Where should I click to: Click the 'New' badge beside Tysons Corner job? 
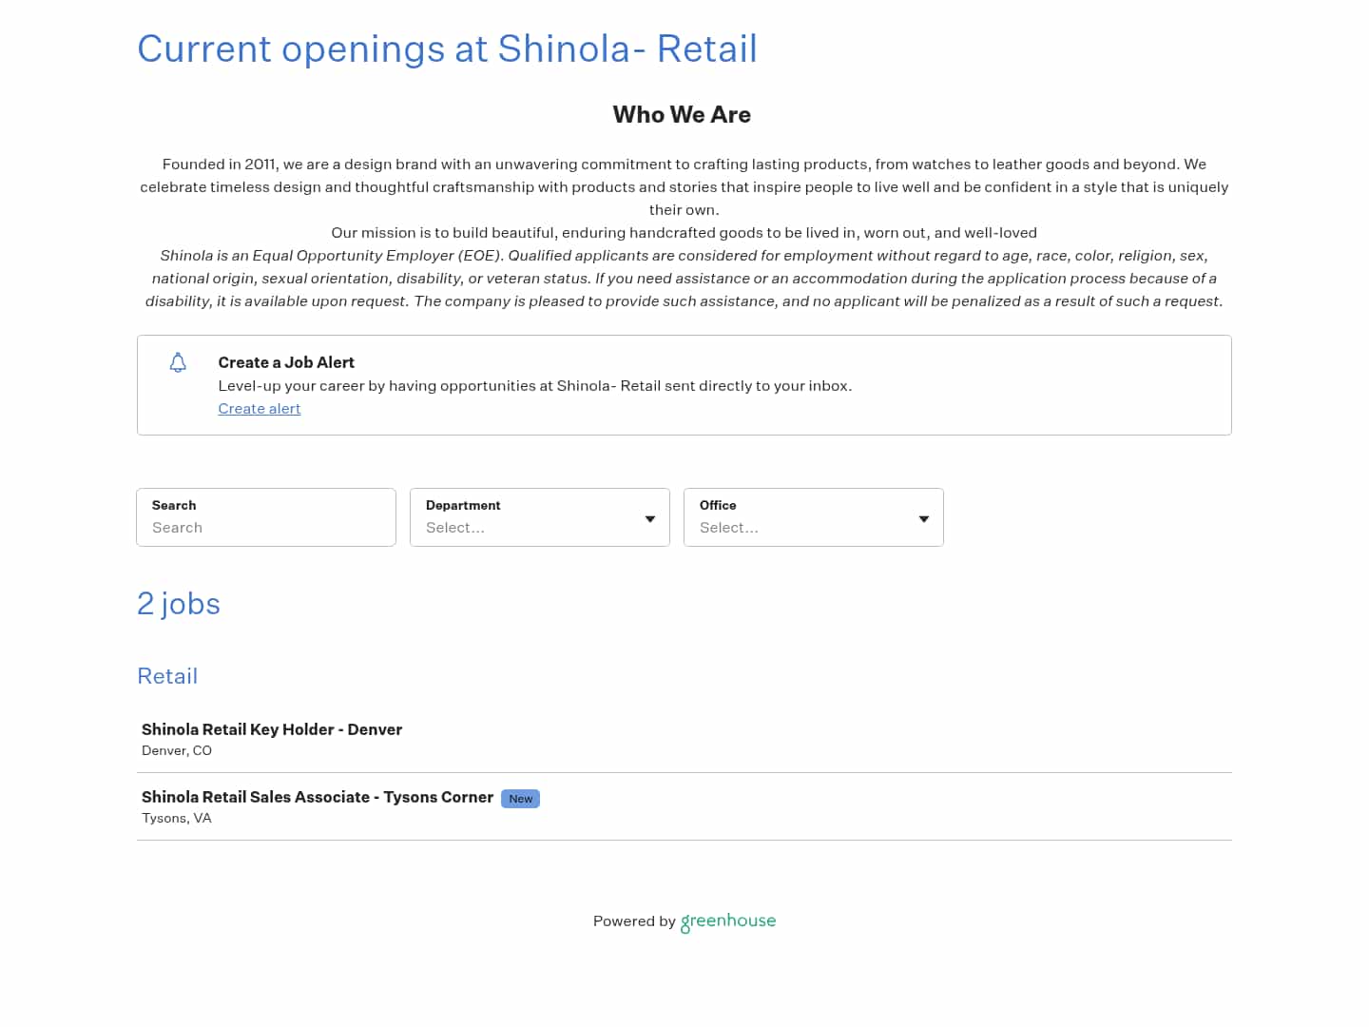[x=520, y=799]
